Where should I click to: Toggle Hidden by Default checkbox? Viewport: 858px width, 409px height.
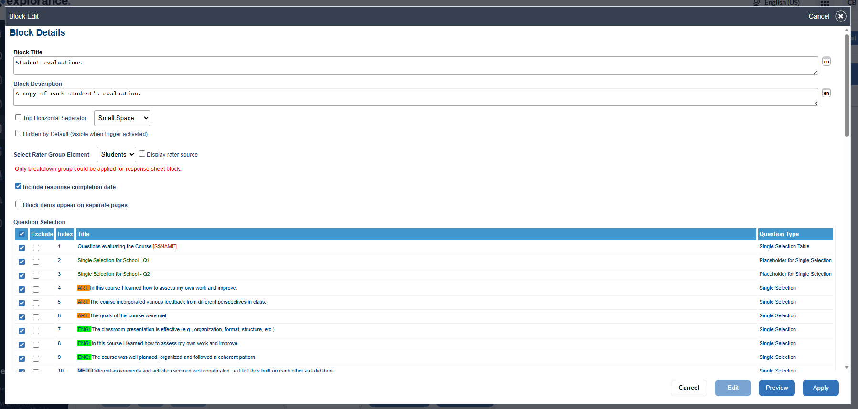[x=19, y=133]
